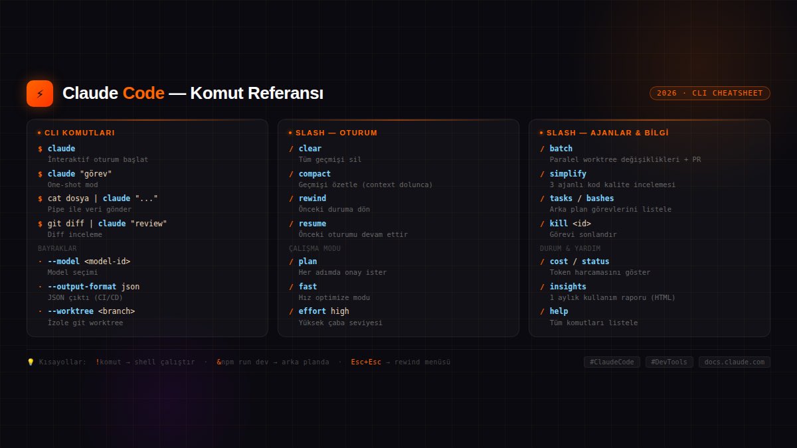Image resolution: width=797 pixels, height=448 pixels.
Task: Click the "Claude Code — Komut Referansı" title
Action: pyautogui.click(x=193, y=94)
